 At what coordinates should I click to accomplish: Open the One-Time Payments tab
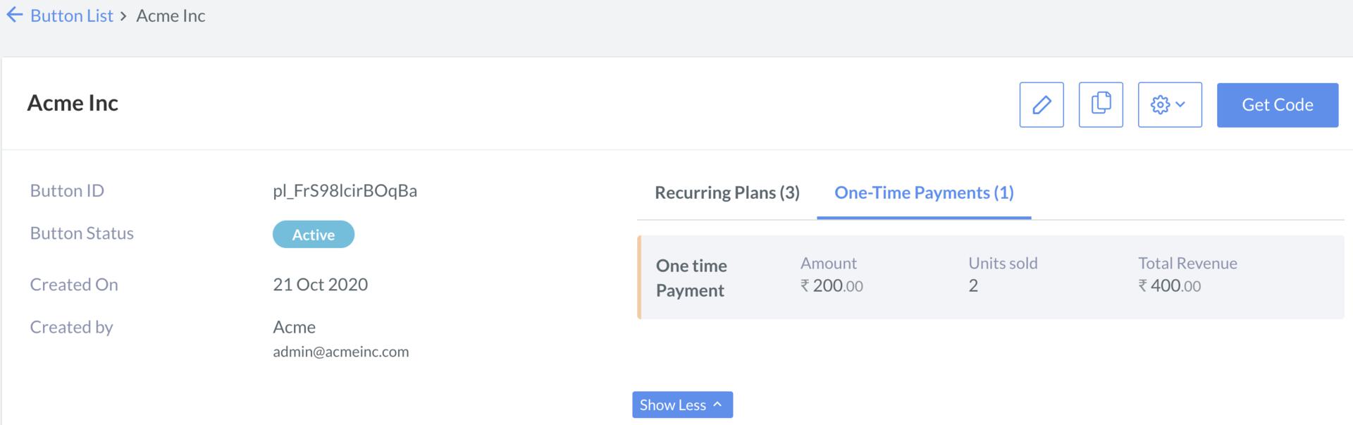point(923,192)
